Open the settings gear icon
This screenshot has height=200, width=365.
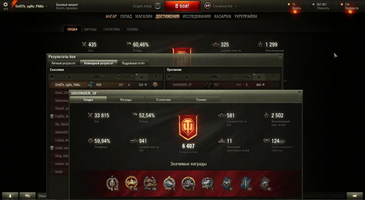click(5, 5)
